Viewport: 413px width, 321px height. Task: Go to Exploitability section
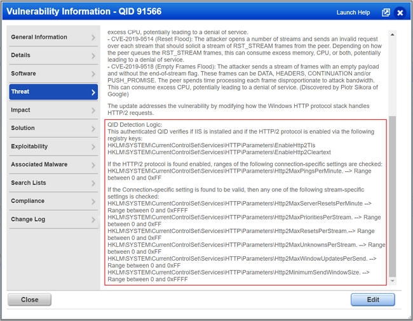tap(53, 147)
